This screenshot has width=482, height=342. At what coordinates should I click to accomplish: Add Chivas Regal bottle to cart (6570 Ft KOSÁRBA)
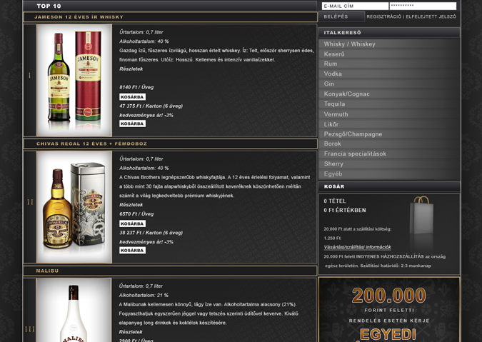(x=133, y=223)
